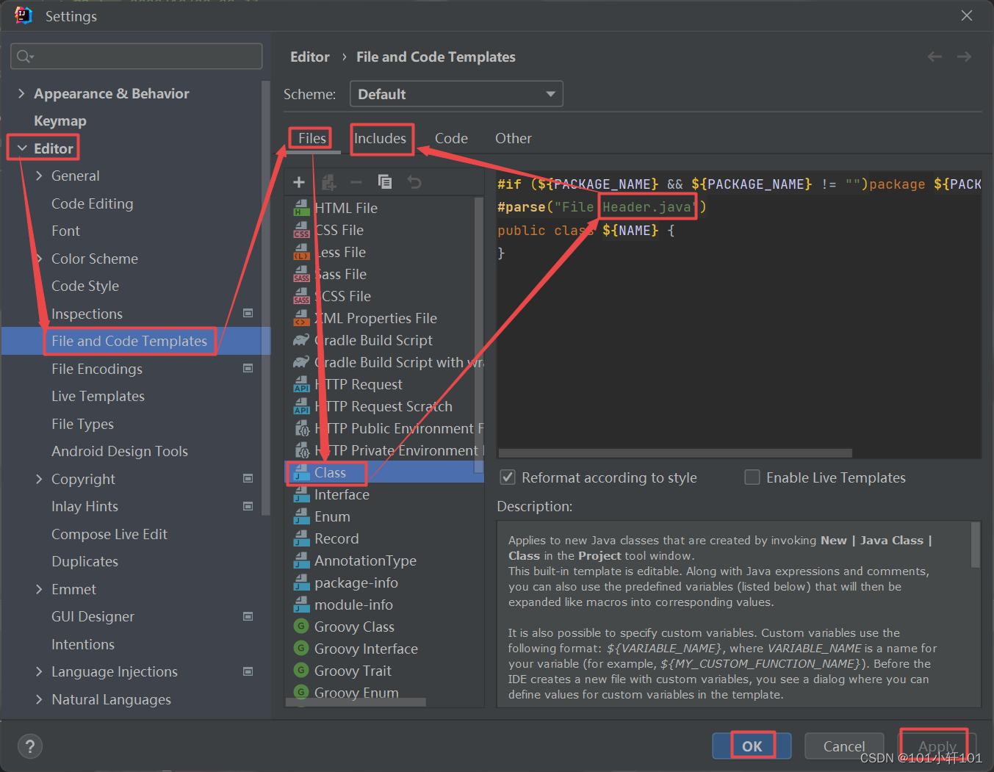Click the Gradle Build Script elephant icon
Screen dimensions: 994x772
301,340
